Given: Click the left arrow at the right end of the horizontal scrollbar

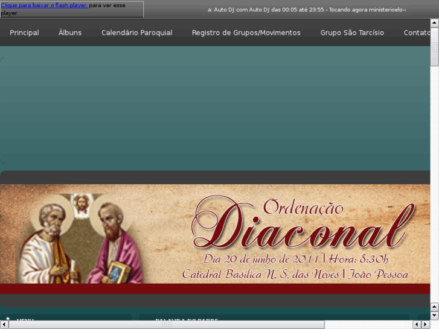Looking at the screenshot, I should pos(417,325).
